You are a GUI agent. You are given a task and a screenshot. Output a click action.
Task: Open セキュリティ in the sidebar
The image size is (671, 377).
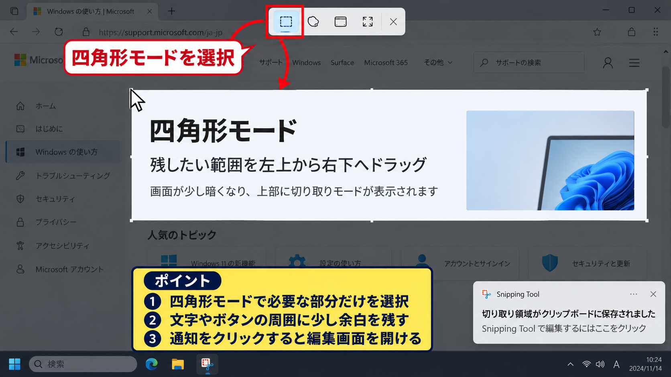[63, 199]
